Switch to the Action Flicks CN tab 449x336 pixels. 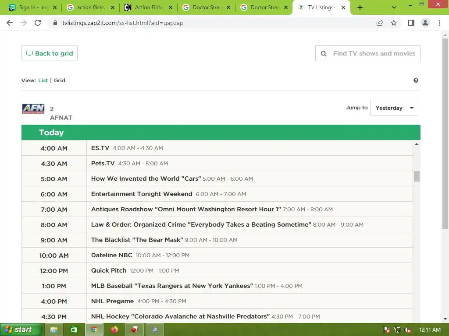coord(148,7)
